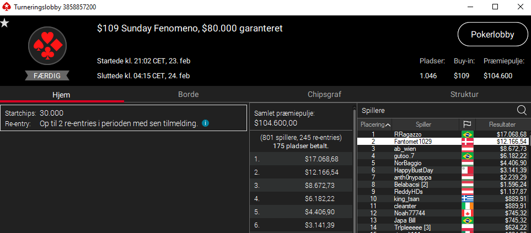Screen dimensions: 531x233
Task: Select the Hjem tab
Action: point(61,95)
